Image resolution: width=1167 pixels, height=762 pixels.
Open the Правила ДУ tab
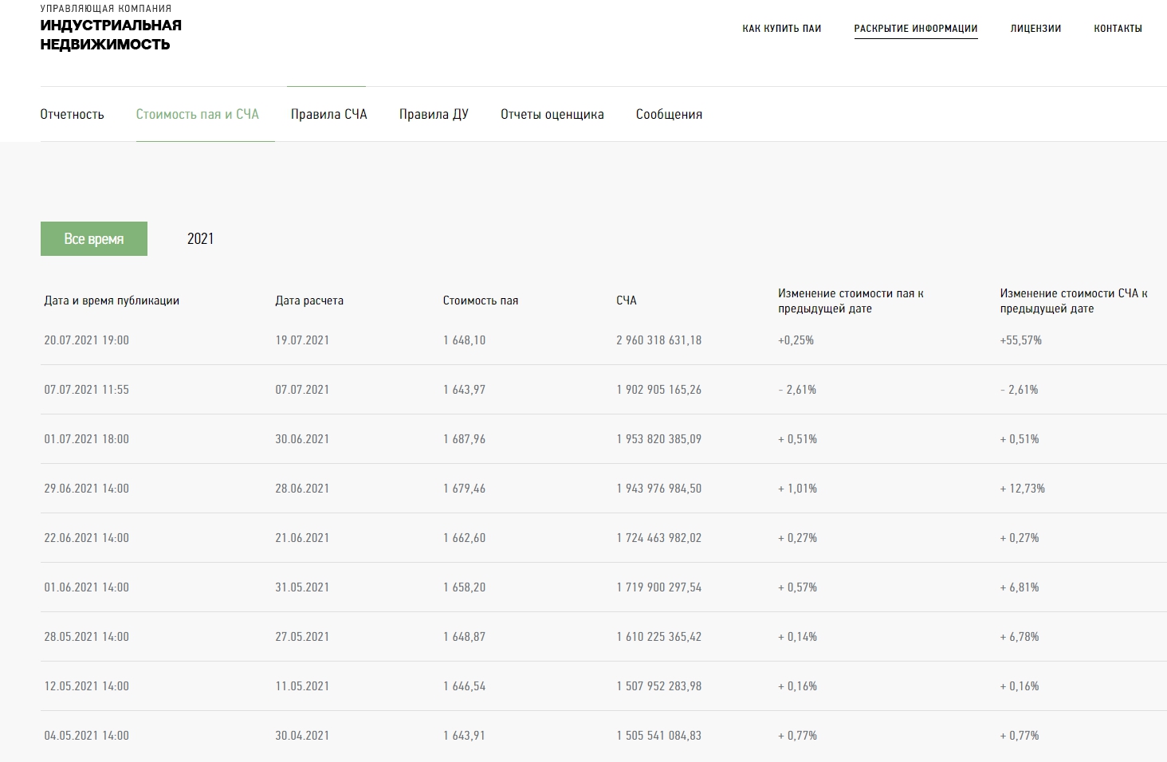click(434, 115)
